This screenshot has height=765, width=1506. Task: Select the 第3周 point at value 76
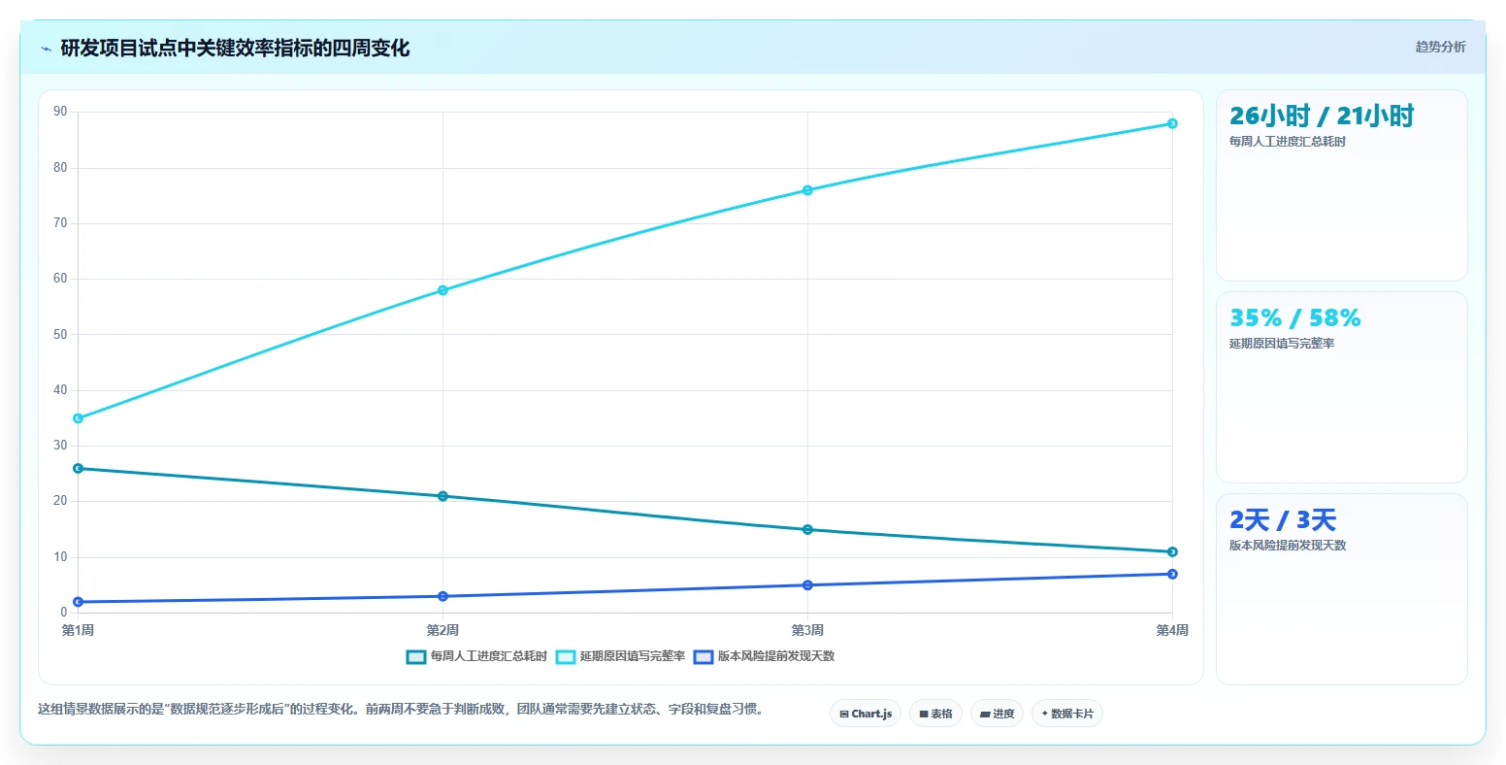click(x=807, y=190)
